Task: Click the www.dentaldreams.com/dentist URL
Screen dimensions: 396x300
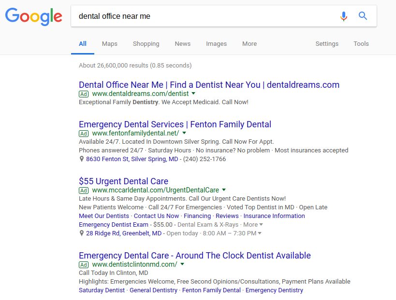Action: [140, 94]
